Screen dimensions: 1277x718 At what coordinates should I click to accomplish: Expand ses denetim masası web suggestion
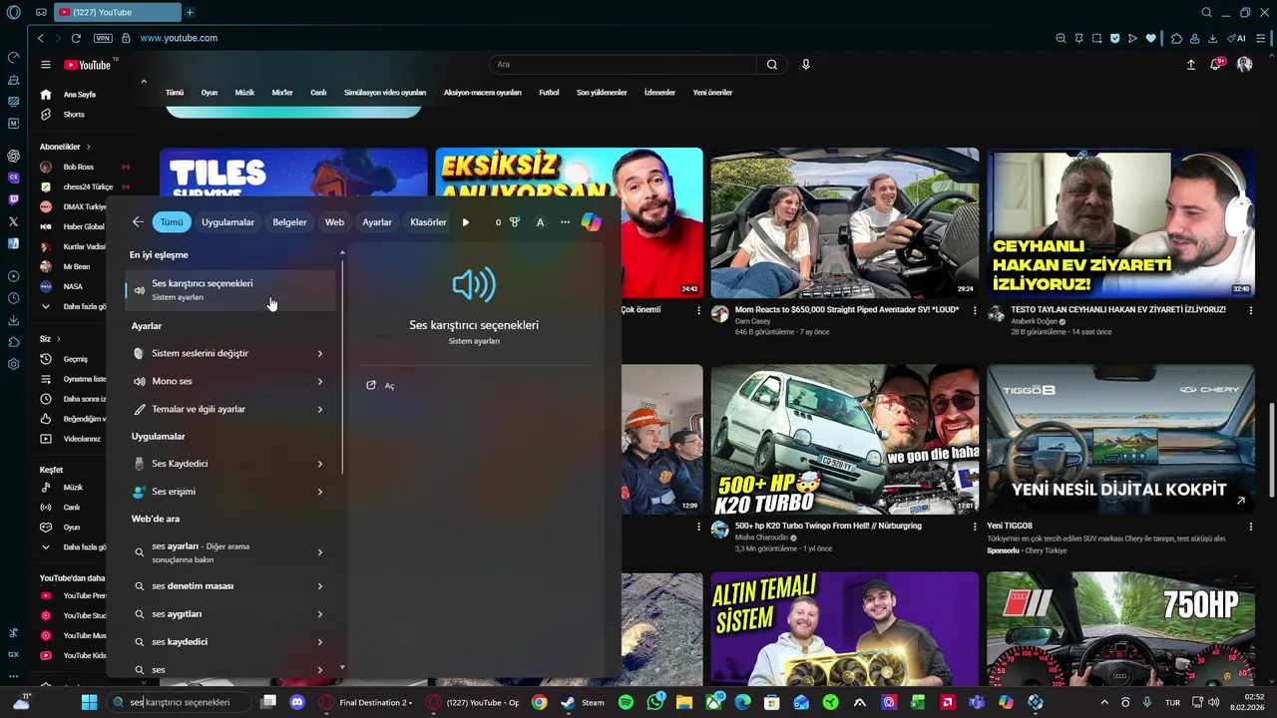(320, 586)
